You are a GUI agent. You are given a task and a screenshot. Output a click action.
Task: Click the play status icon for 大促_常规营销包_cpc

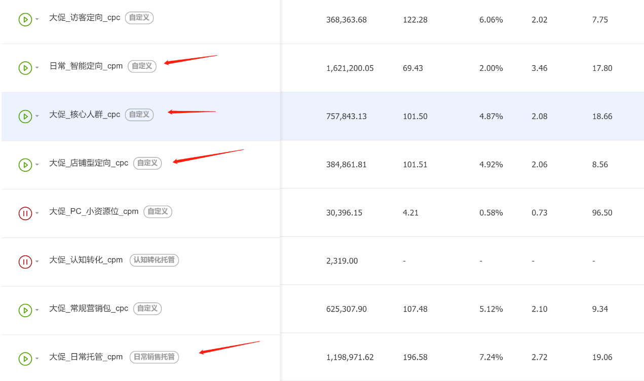[25, 310]
